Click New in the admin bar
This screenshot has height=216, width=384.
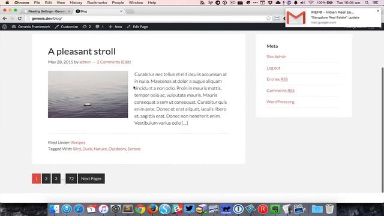pos(115,26)
